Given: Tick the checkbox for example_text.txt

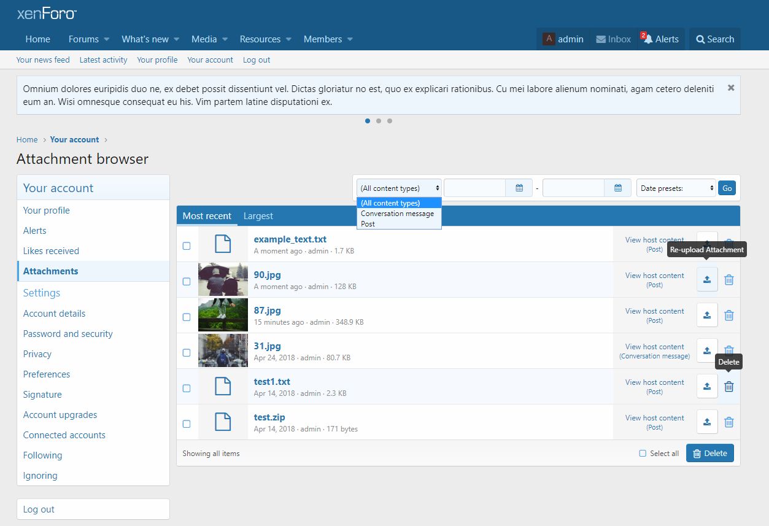Looking at the screenshot, I should click(x=187, y=246).
